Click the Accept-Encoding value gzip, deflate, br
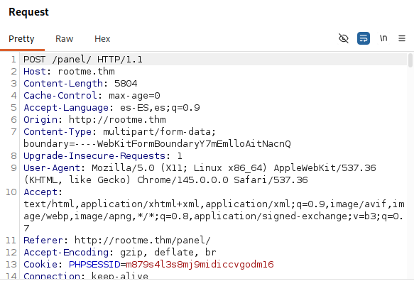Viewport: 414px width, 281px height. click(x=168, y=252)
